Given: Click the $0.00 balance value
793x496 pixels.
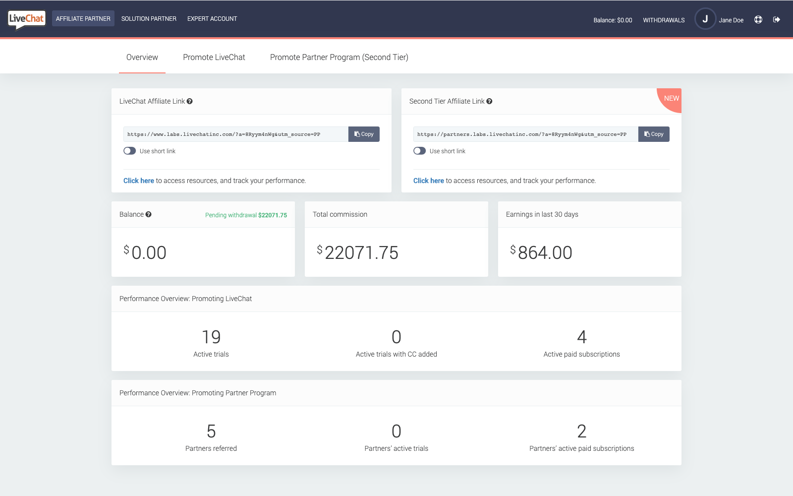Looking at the screenshot, I should (145, 252).
